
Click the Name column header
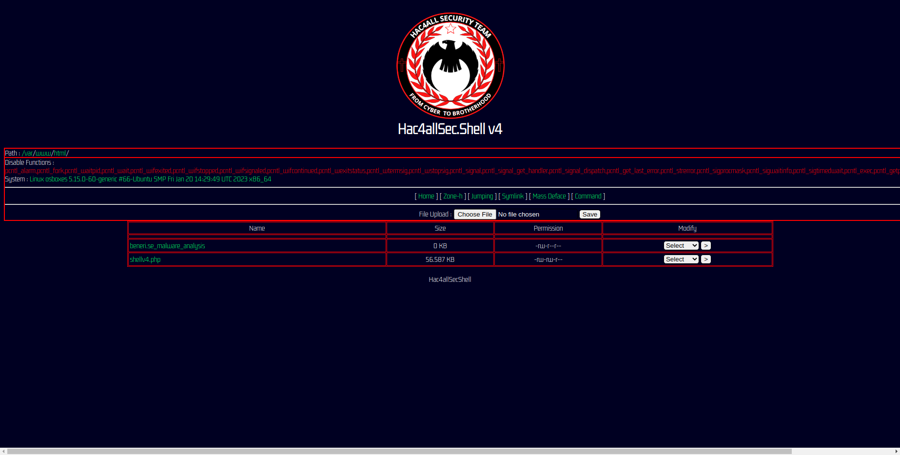pos(257,228)
